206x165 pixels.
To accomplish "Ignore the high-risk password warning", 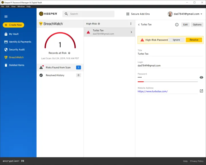I will (x=176, y=40).
